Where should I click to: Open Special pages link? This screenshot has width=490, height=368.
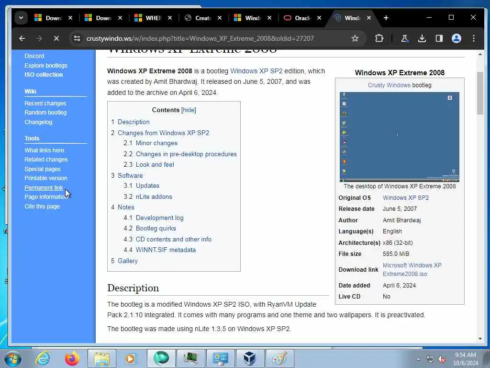click(x=43, y=169)
